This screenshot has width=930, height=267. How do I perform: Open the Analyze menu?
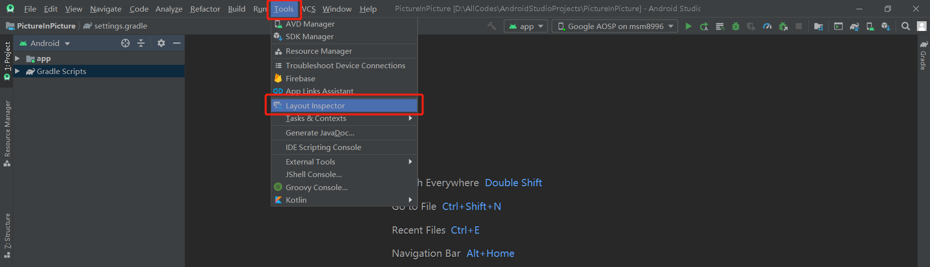pyautogui.click(x=169, y=9)
